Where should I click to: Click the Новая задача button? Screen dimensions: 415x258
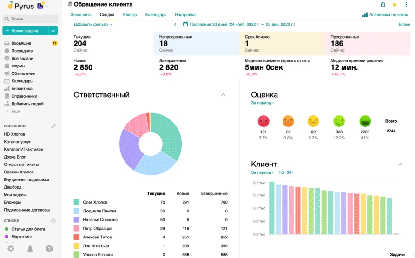click(26, 31)
